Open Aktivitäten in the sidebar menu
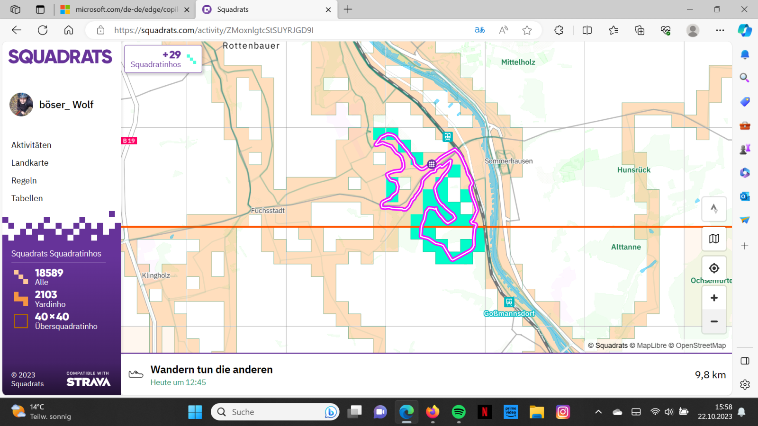 point(31,145)
